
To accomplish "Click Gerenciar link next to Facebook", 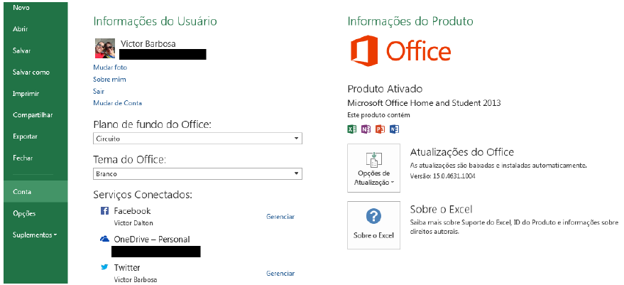I will (280, 216).
